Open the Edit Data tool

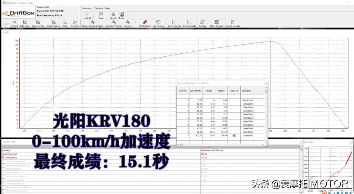[25, 24]
